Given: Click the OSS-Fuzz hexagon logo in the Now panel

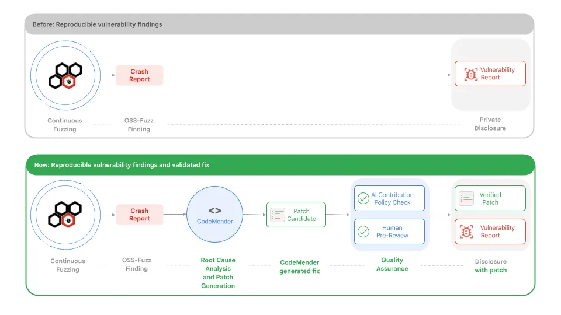Looking at the screenshot, I should (65, 215).
